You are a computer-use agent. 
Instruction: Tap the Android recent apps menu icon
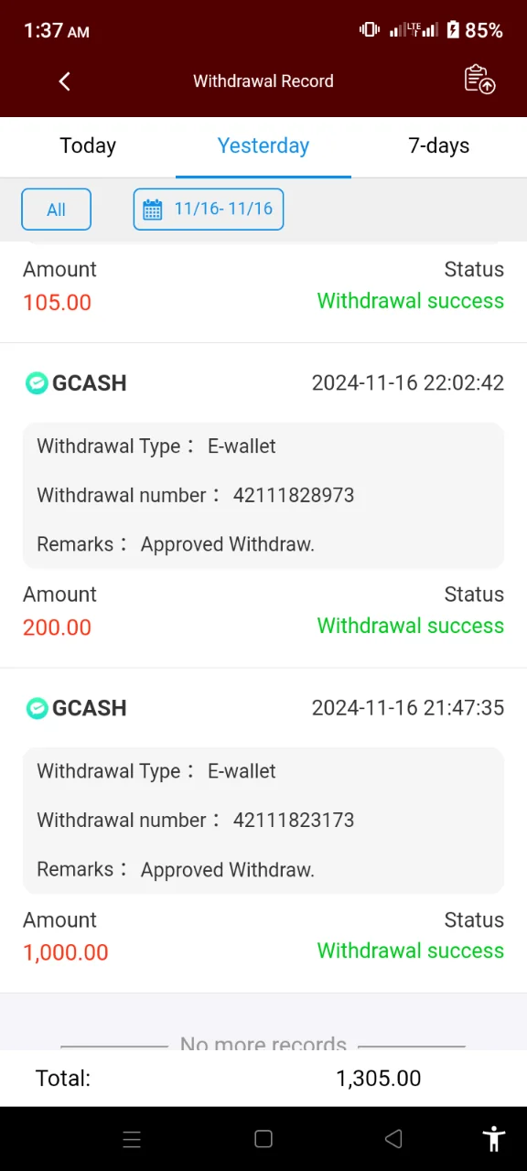coord(132,1139)
